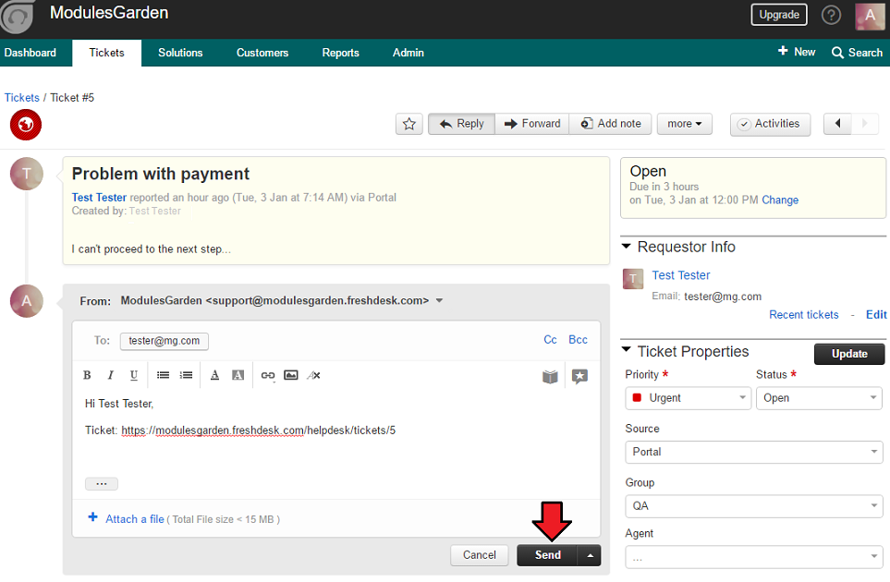
Task: Open canned responses icon in editor
Action: (579, 376)
